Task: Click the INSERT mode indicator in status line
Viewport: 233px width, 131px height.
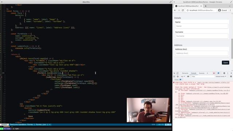Action: pos(4,124)
